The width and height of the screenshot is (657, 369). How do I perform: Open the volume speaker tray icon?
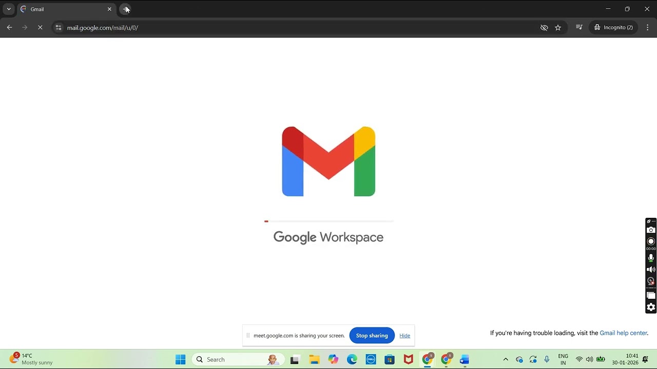click(x=589, y=360)
